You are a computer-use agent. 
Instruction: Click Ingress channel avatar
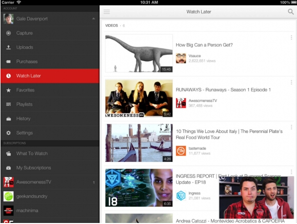[181, 196]
